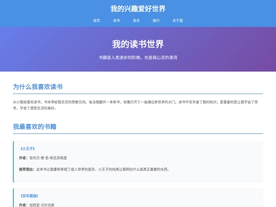The width and height of the screenshot is (276, 207).
Task: Click the hero heading 我的读书世界
Action: (x=138, y=44)
